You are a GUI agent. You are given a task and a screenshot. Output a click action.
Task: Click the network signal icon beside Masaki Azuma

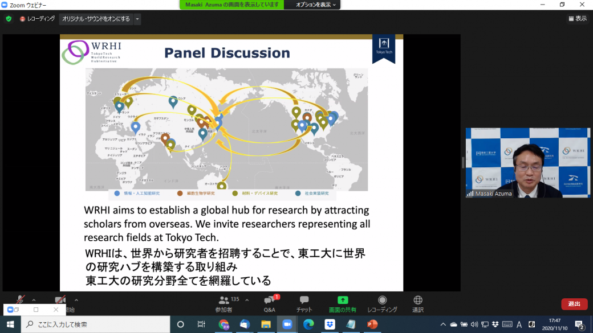pos(470,194)
